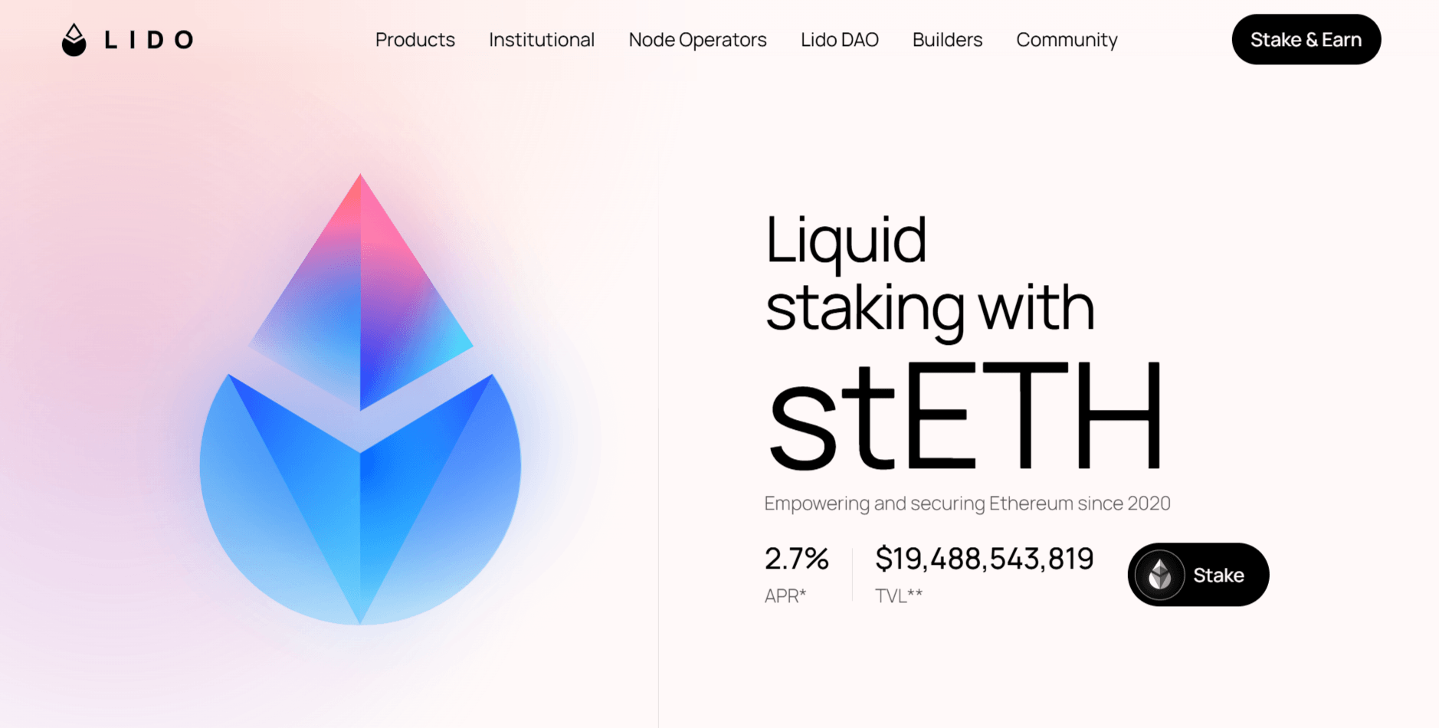The width and height of the screenshot is (1439, 728).
Task: Click the TVL** footnote label
Action: pyautogui.click(x=899, y=595)
